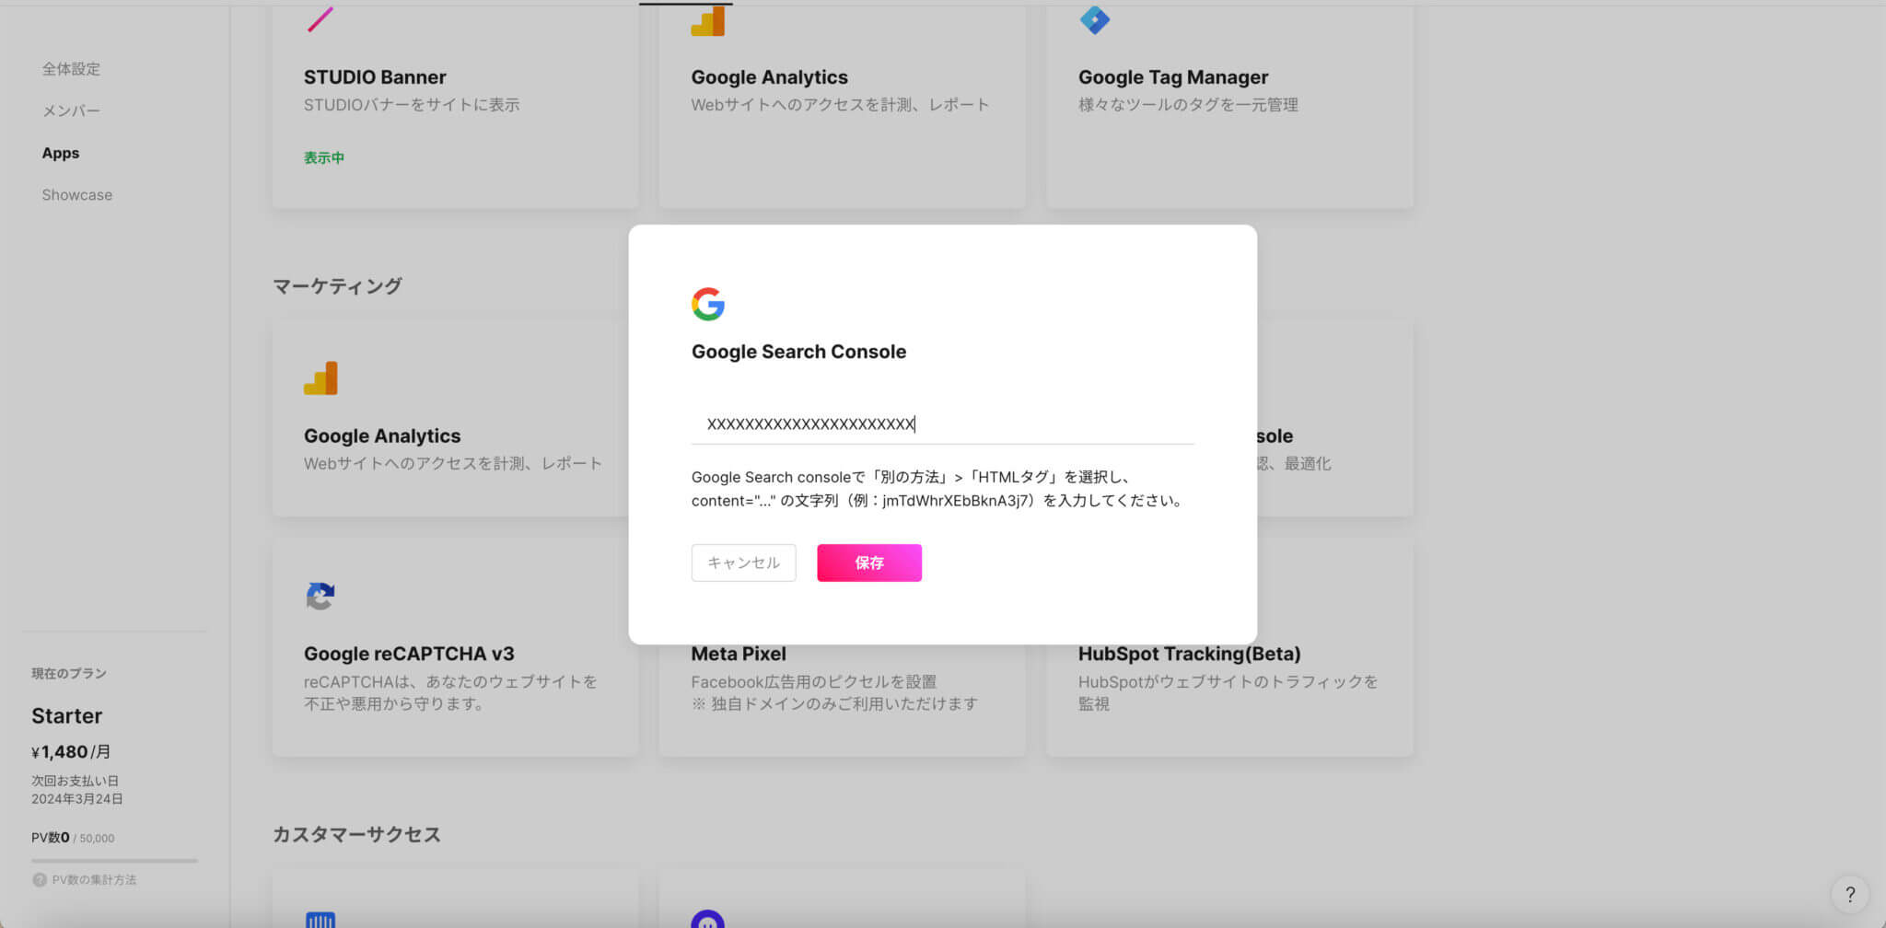Open the Meta Pixel card title
This screenshot has height=928, width=1886.
click(x=739, y=654)
